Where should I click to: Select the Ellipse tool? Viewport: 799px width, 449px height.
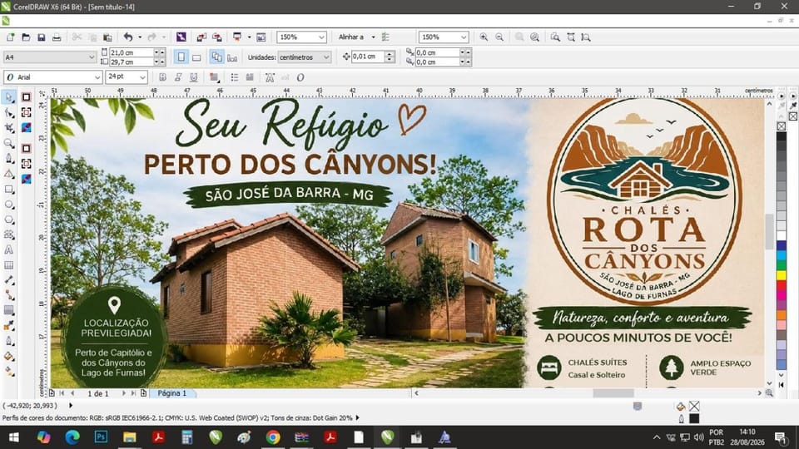click(9, 205)
